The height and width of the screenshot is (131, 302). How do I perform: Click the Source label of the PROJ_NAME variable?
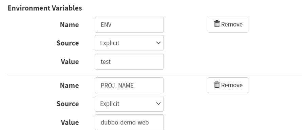[68, 104]
